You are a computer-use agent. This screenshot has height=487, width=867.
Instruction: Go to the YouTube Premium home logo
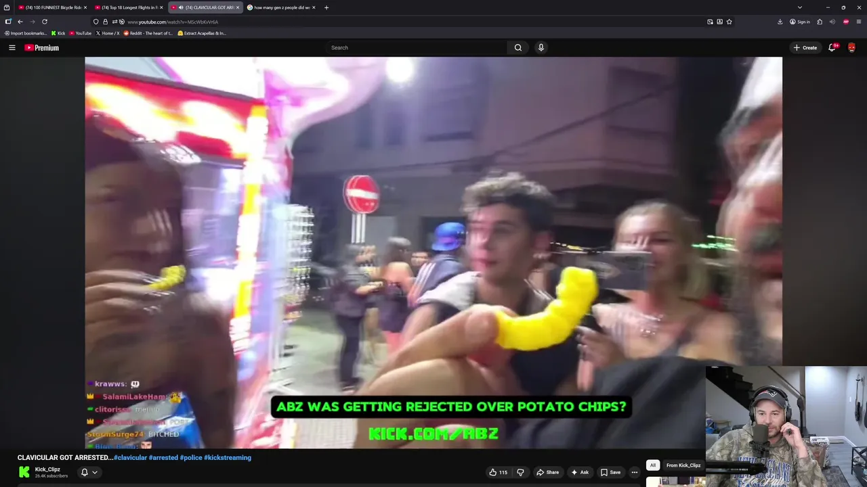coord(42,47)
